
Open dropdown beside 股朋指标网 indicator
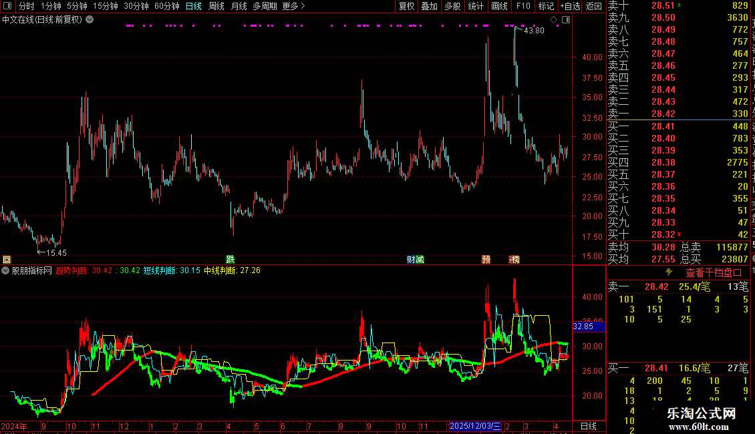[x=5, y=270]
